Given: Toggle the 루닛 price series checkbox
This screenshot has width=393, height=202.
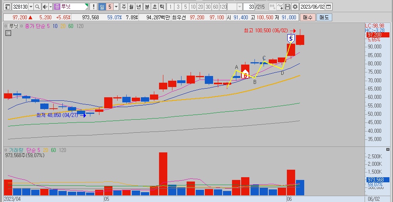Looking at the screenshot, I should tap(7, 26).
